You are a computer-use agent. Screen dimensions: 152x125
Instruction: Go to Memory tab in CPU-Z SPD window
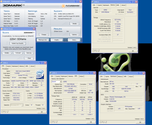pyautogui.click(x=71, y=76)
